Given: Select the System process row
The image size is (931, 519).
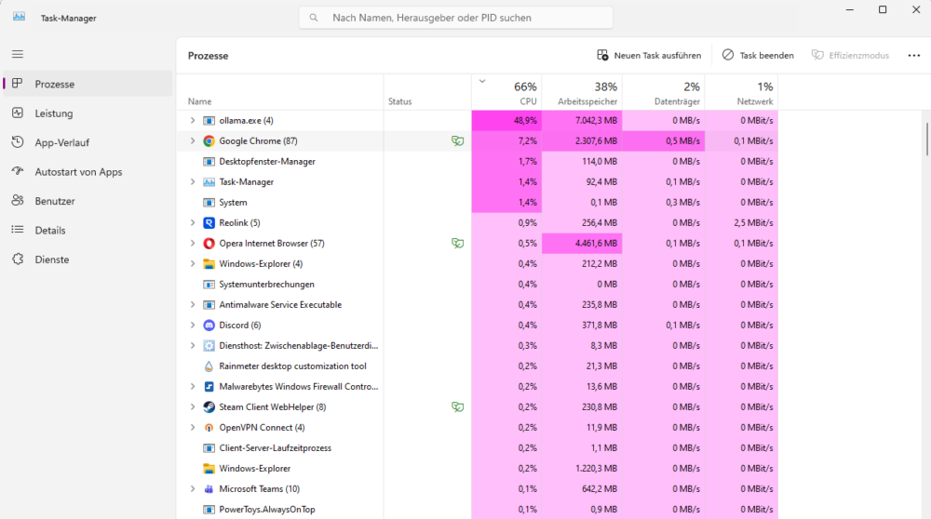Looking at the screenshot, I should tap(478, 202).
